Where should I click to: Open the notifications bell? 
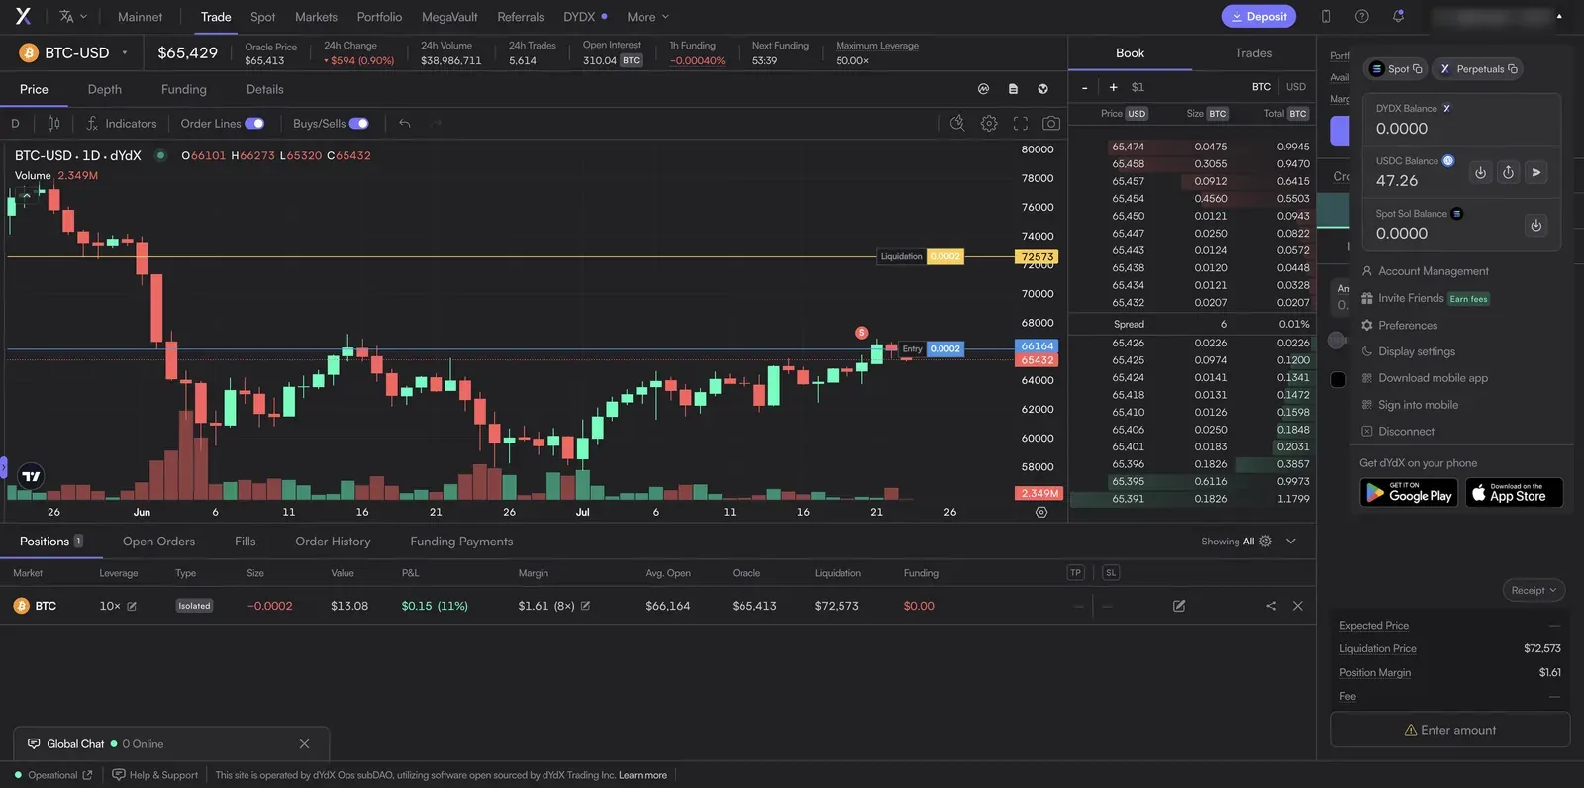click(x=1398, y=16)
